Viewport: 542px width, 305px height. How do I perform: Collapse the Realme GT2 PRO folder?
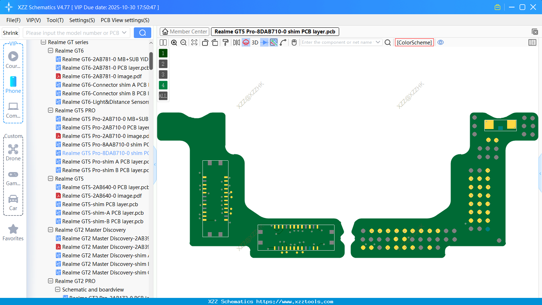click(51, 281)
